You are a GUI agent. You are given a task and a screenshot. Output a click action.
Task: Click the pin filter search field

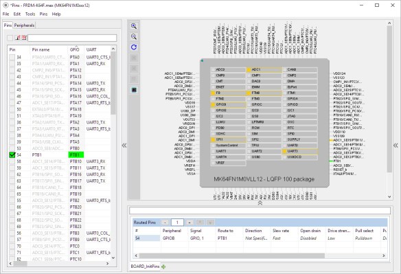point(72,38)
